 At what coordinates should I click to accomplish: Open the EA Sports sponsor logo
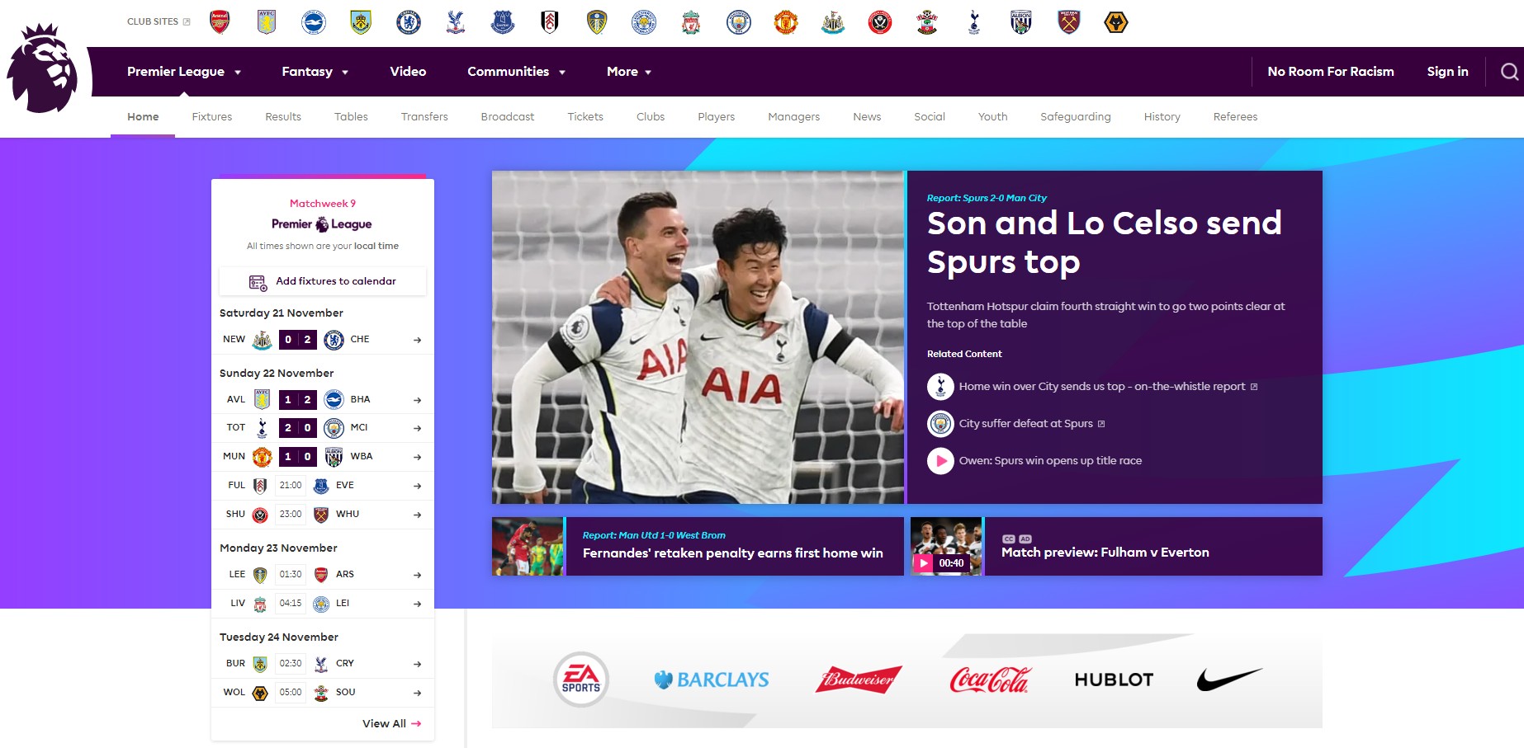[581, 680]
